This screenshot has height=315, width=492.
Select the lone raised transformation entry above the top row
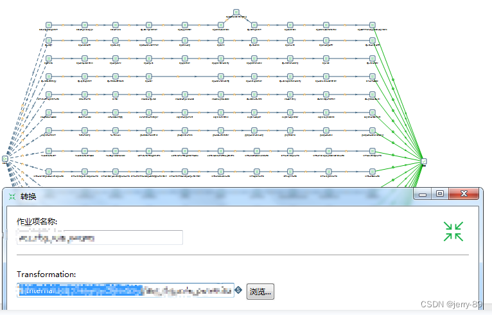coord(236,12)
